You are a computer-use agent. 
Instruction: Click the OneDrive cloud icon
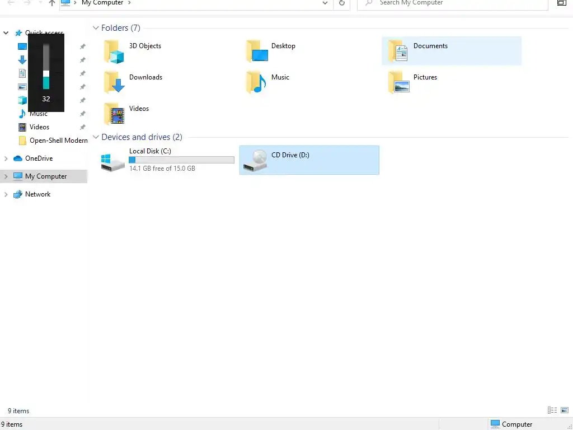17,158
